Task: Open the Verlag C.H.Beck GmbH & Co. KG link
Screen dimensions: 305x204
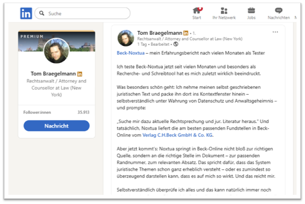Action: click(x=177, y=135)
